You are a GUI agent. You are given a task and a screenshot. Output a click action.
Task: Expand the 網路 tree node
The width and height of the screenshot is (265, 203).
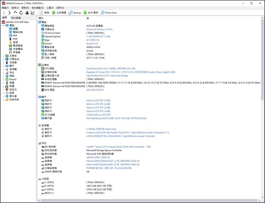coord(3,76)
